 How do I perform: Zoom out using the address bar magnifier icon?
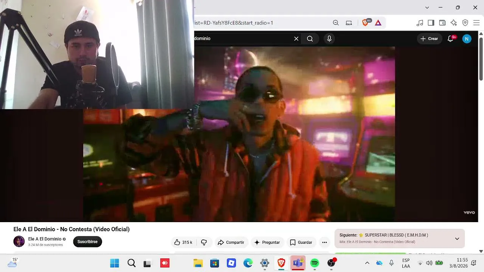click(336, 23)
